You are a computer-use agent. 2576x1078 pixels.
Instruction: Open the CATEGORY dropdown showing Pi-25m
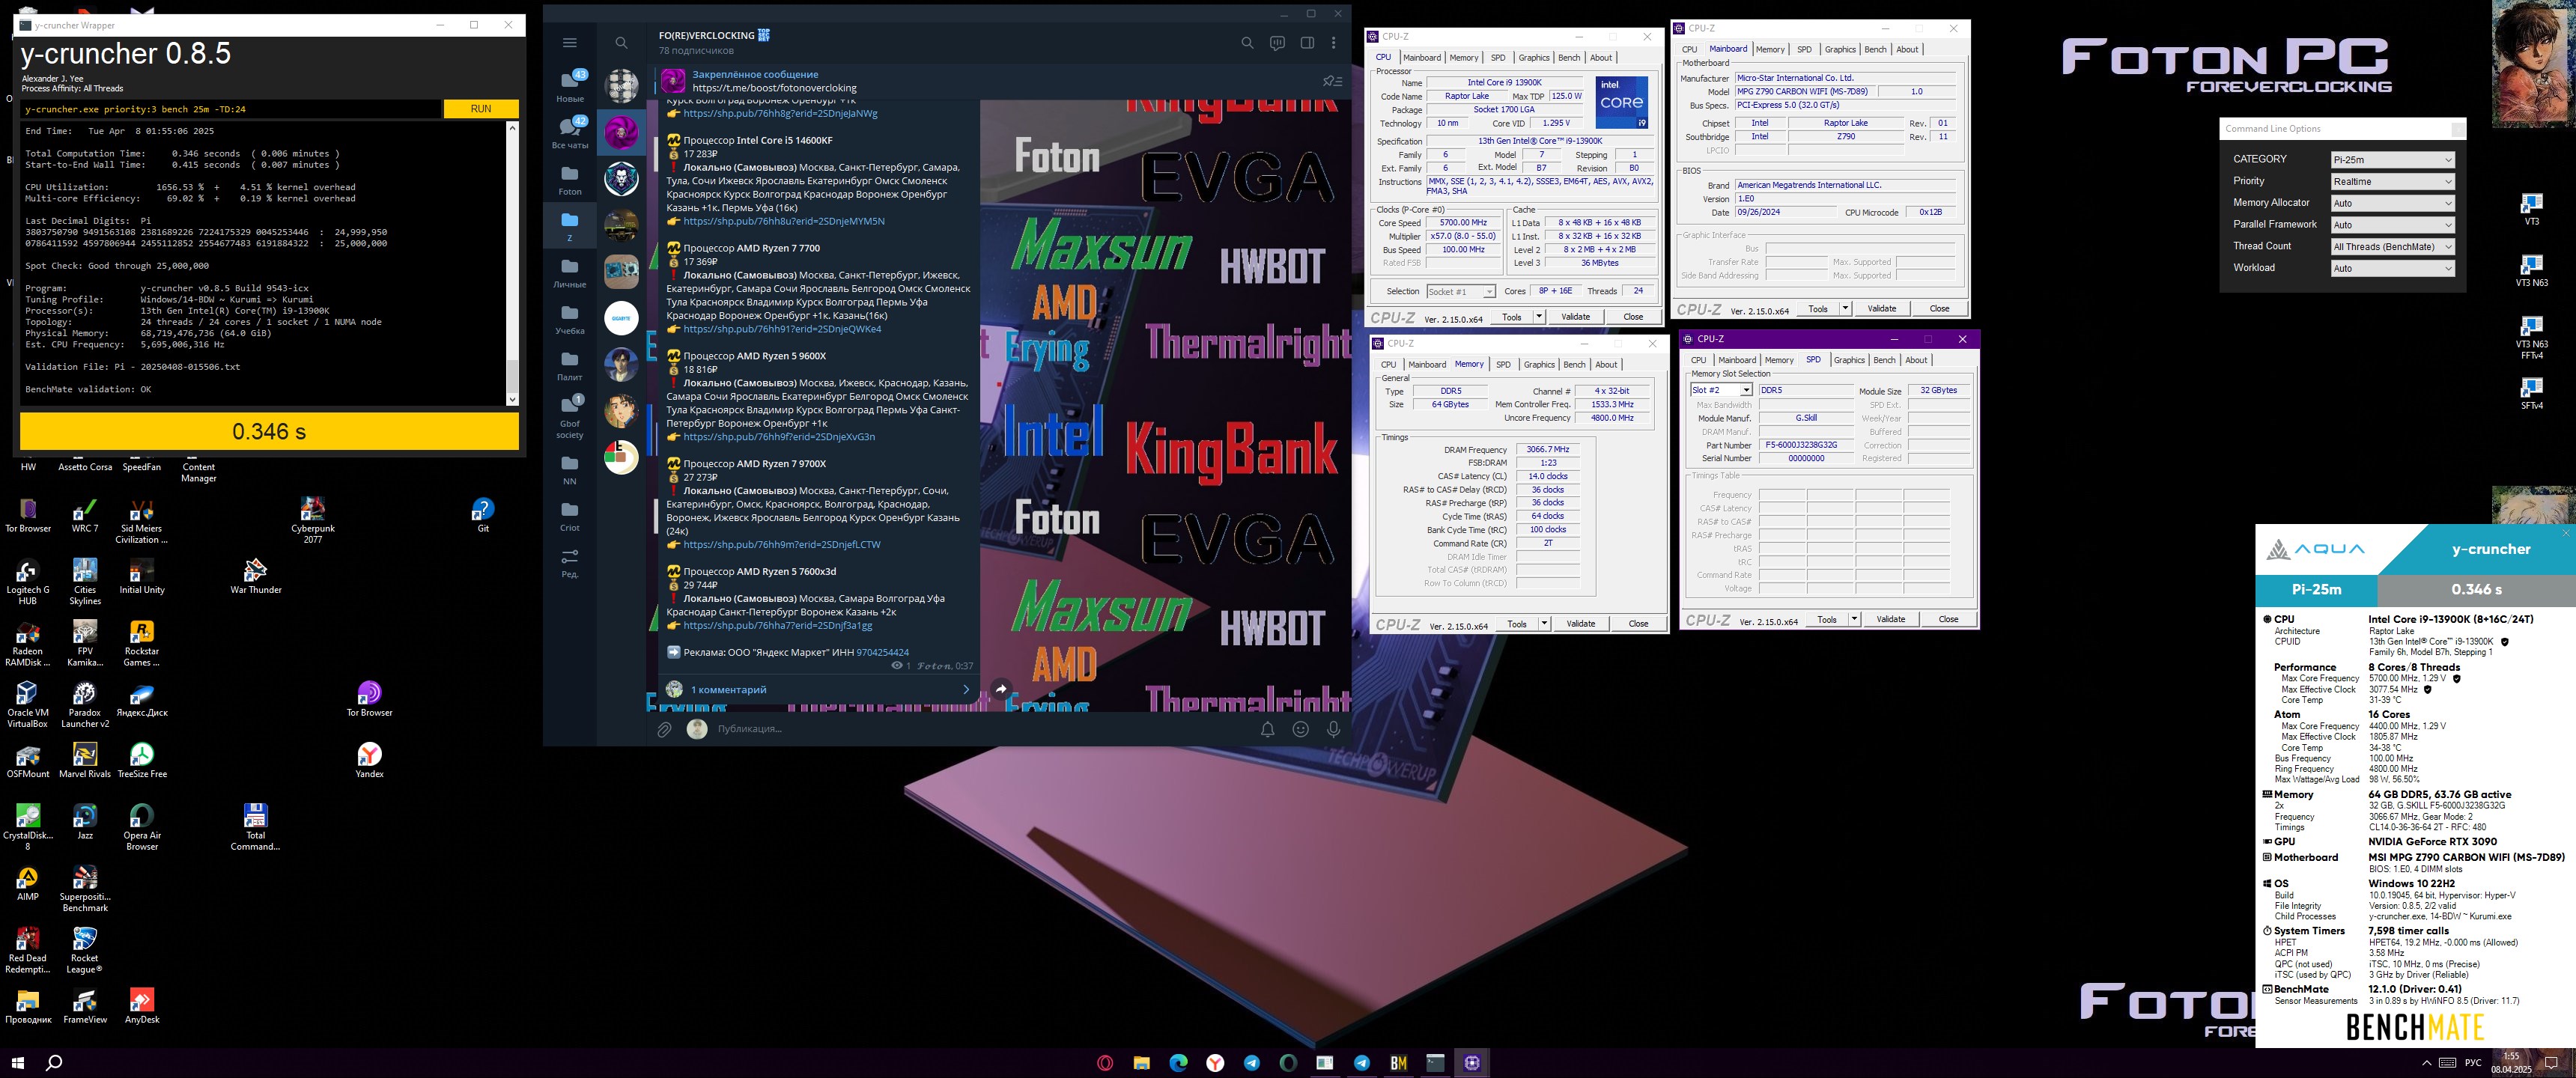[x=2392, y=159]
